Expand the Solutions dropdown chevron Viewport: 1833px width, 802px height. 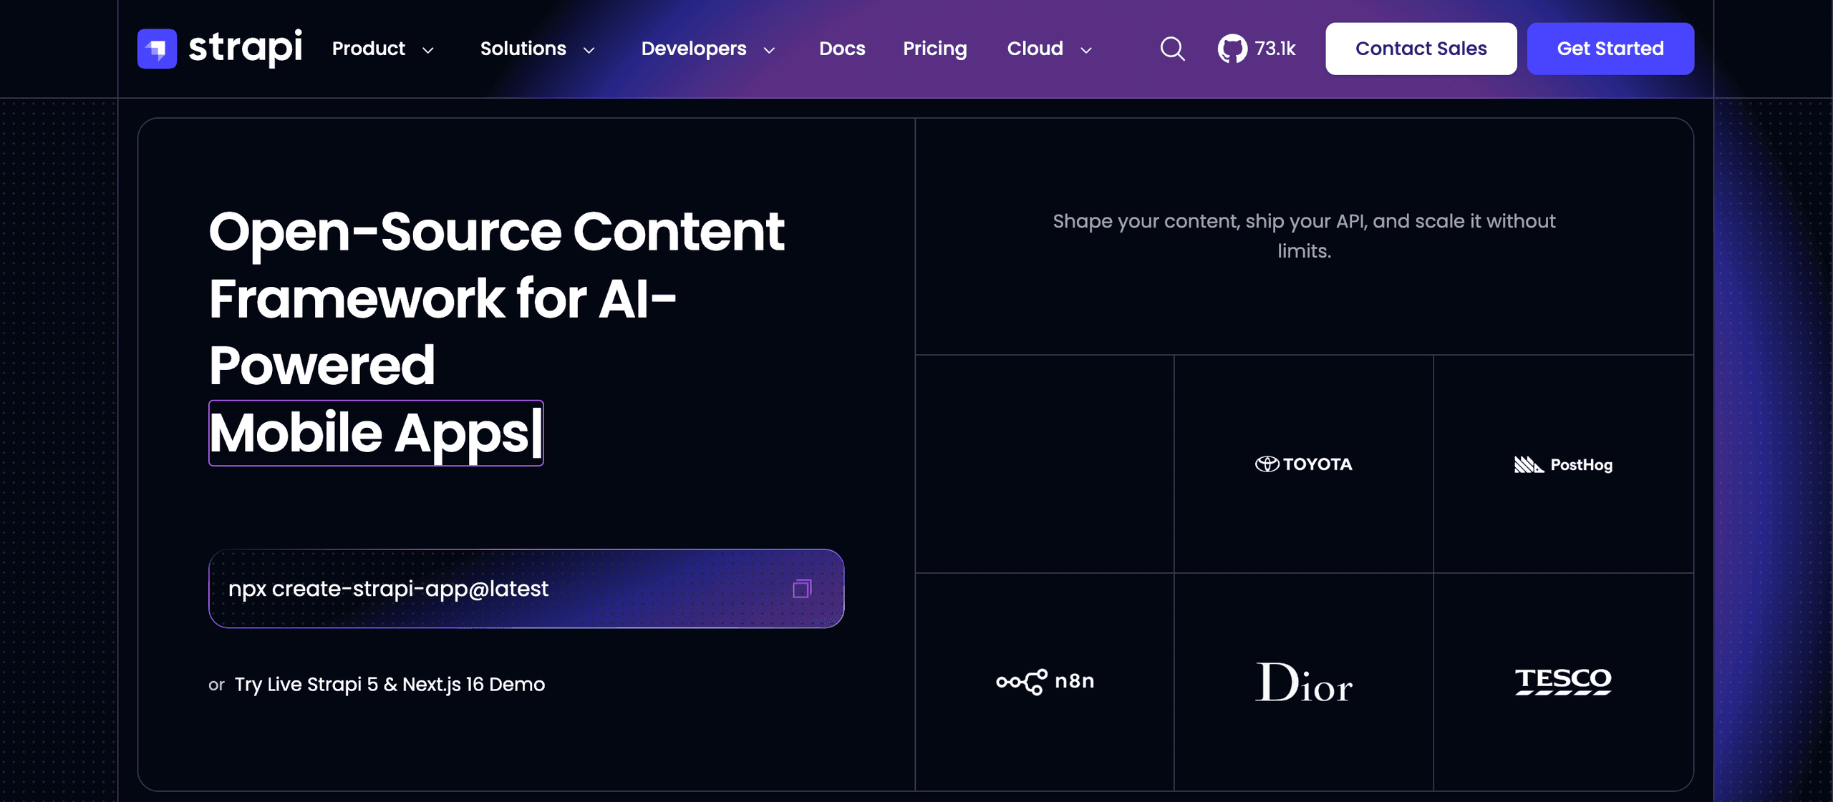[589, 50]
